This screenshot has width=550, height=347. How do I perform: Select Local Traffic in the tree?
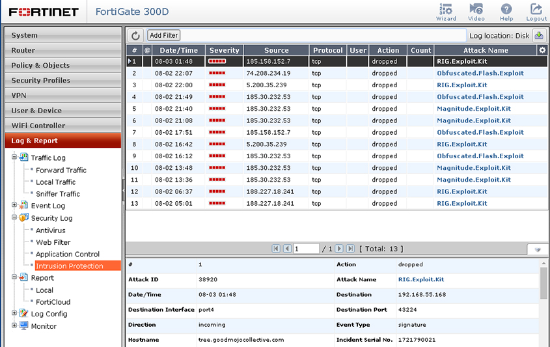pos(56,182)
